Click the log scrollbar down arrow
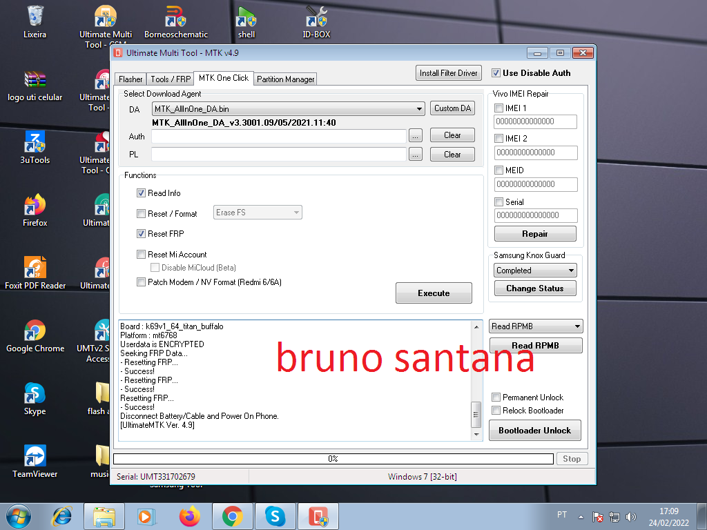This screenshot has height=530, width=707. tap(476, 435)
